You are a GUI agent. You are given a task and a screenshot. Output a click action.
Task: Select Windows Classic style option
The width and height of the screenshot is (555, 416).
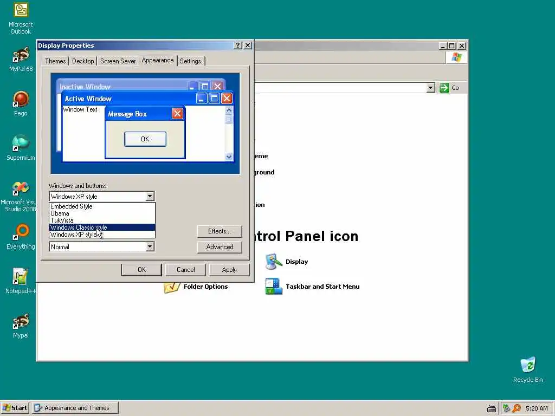tap(102, 227)
